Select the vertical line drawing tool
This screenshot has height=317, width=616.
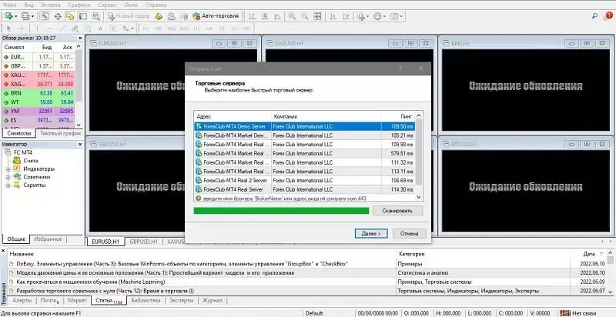[37, 28]
